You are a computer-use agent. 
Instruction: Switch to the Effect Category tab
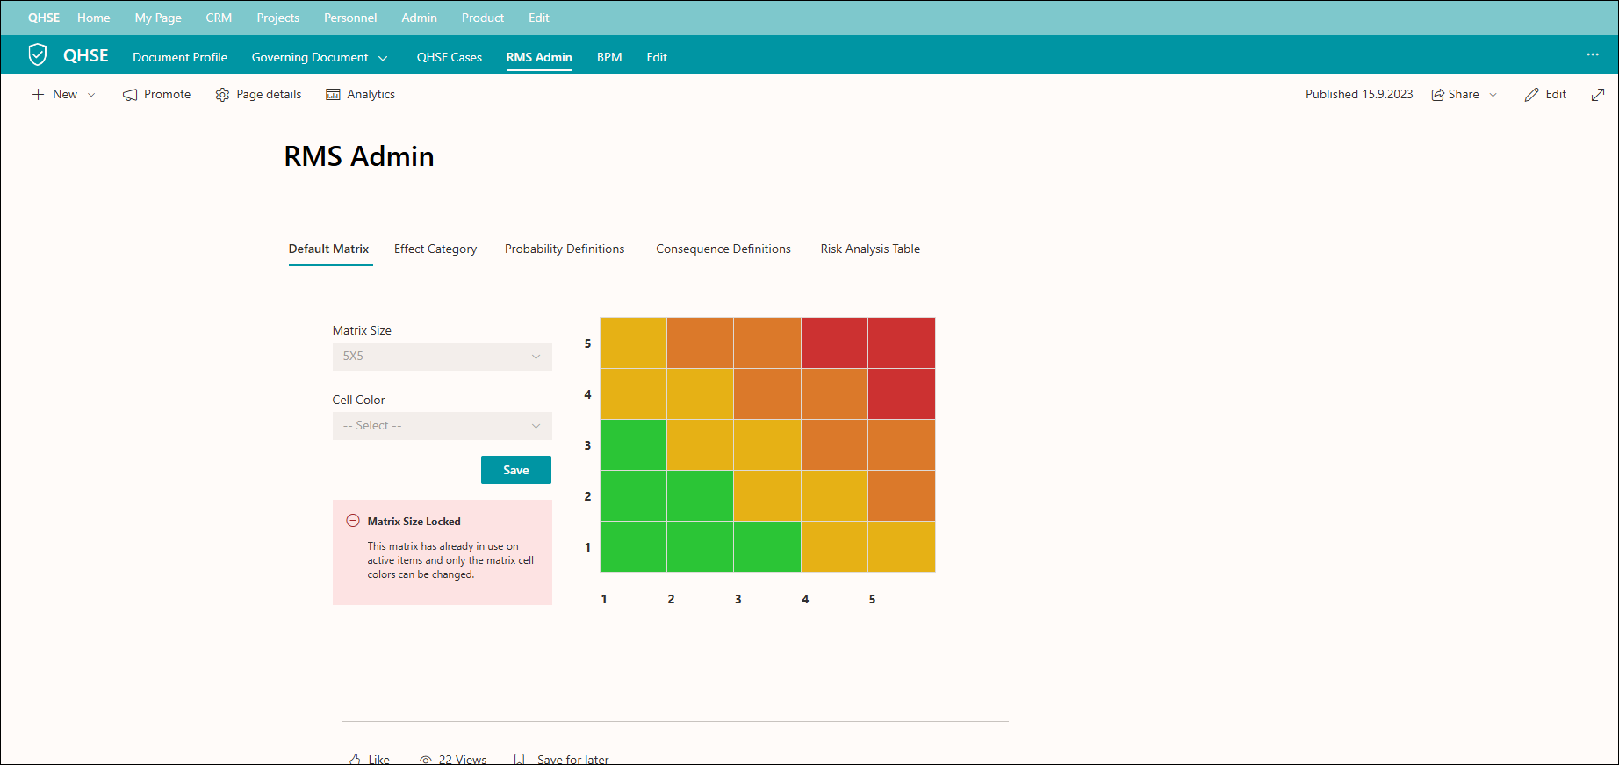[435, 249]
